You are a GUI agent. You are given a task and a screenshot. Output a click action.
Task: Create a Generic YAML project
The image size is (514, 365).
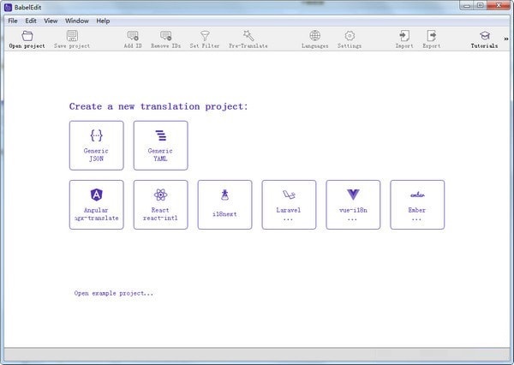pos(160,145)
